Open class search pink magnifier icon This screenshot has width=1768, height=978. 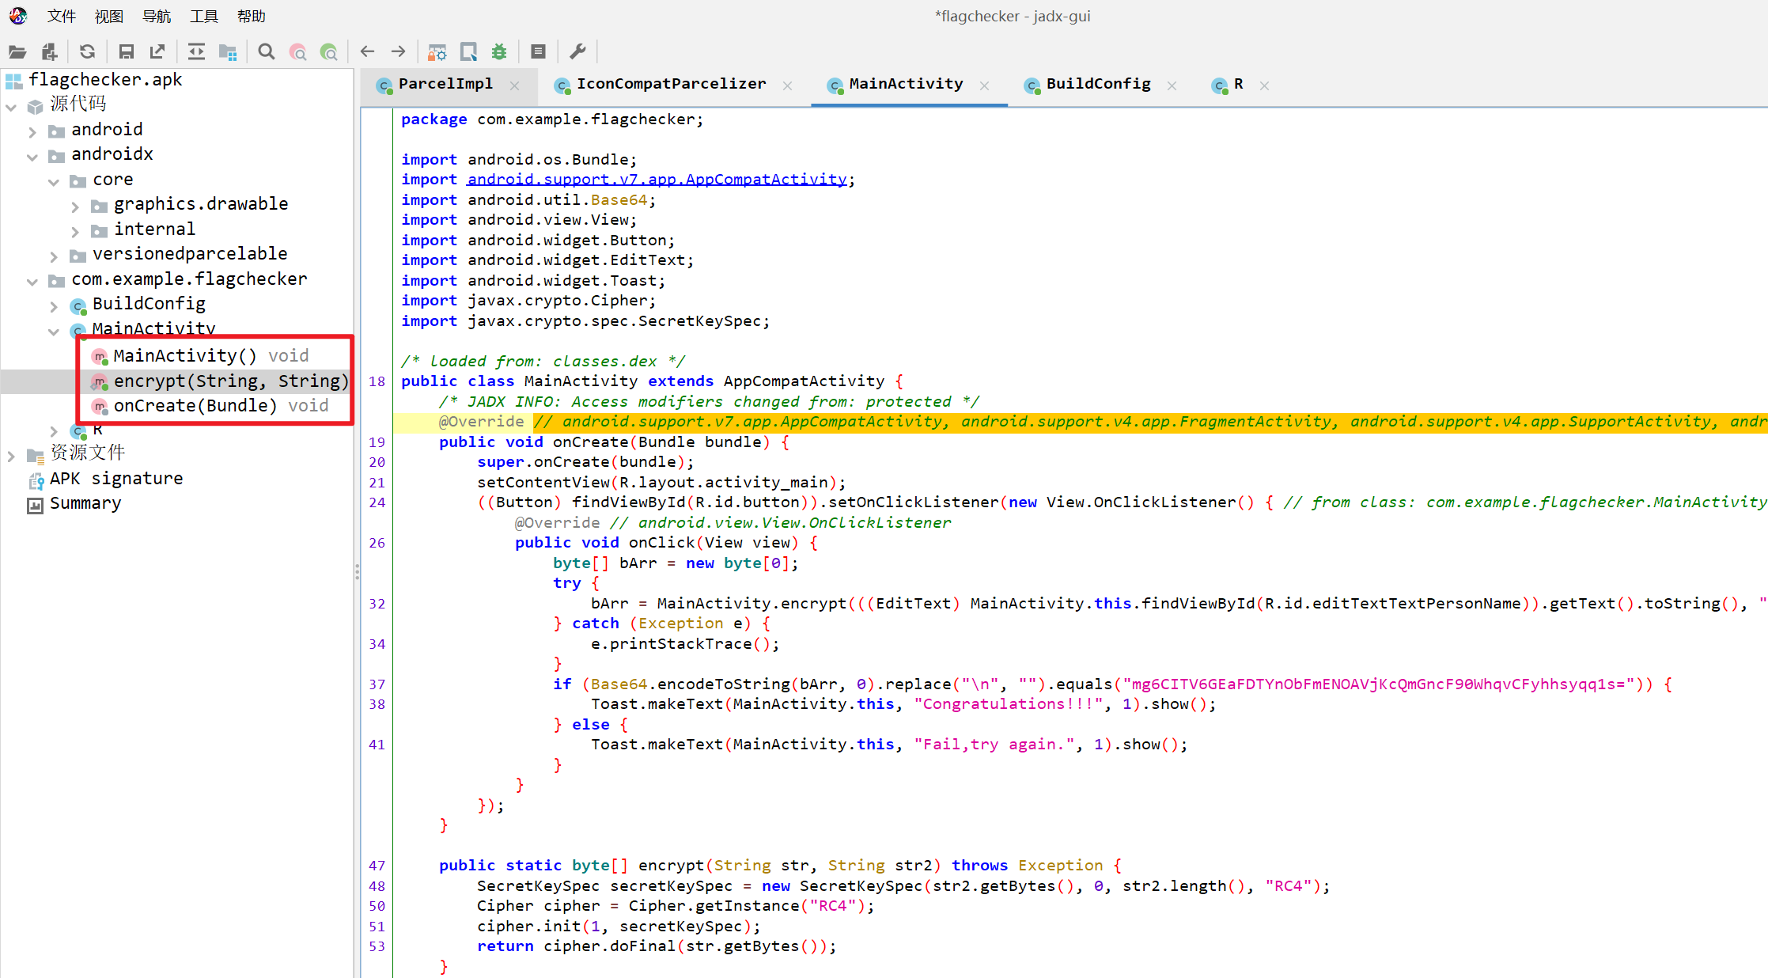point(298,52)
